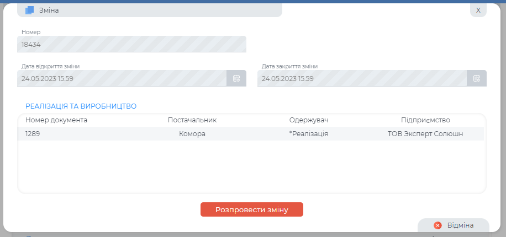Viewport: 506px width, 237px height.
Task: Focus the Дата відкриття зміни date field
Action: pyautogui.click(x=122, y=78)
